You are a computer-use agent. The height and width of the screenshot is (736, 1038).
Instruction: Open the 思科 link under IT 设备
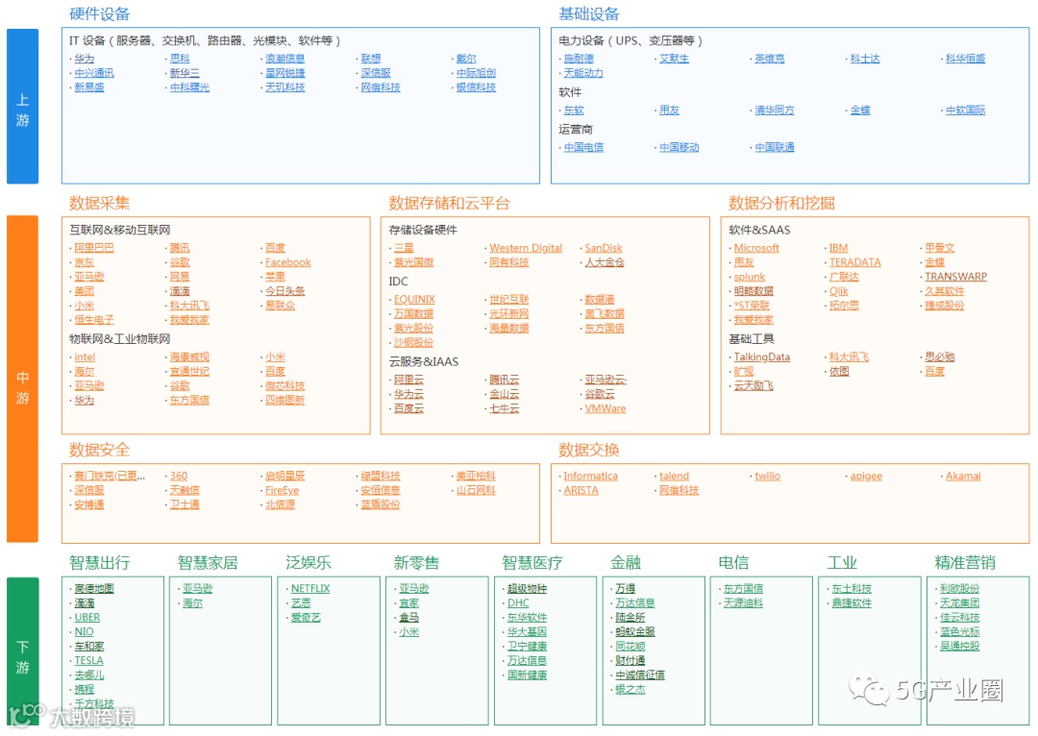(x=180, y=59)
